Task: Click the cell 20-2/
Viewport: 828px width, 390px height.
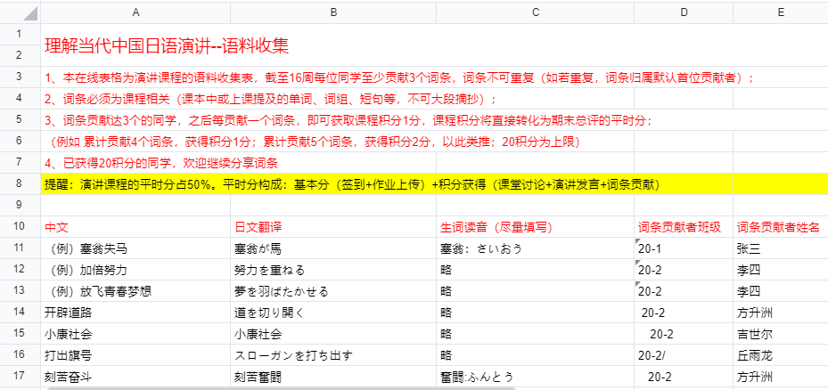Action: 684,355
